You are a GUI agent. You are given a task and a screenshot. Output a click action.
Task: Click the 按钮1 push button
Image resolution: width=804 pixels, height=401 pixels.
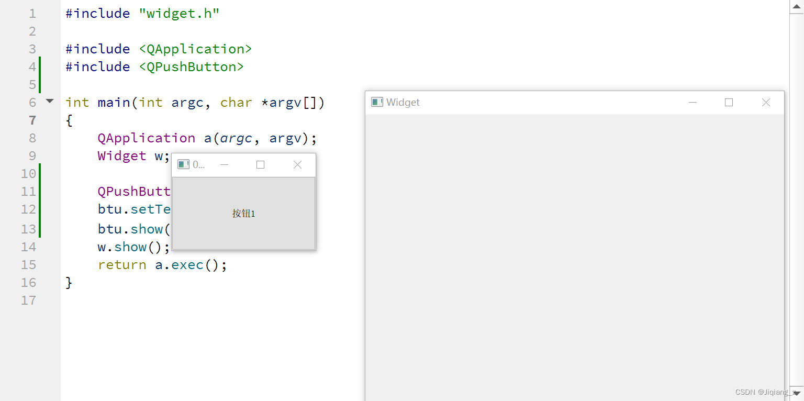pos(244,214)
